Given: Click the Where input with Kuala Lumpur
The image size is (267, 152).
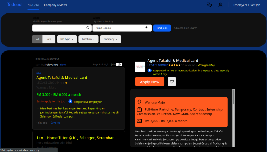Looking at the screenshot, I should [122, 28].
